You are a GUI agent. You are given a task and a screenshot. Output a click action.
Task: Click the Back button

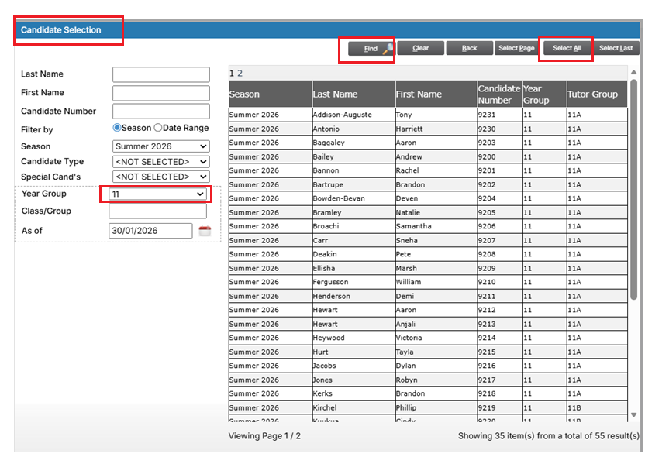(x=469, y=48)
